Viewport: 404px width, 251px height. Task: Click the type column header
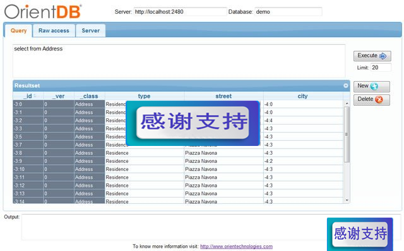point(145,96)
